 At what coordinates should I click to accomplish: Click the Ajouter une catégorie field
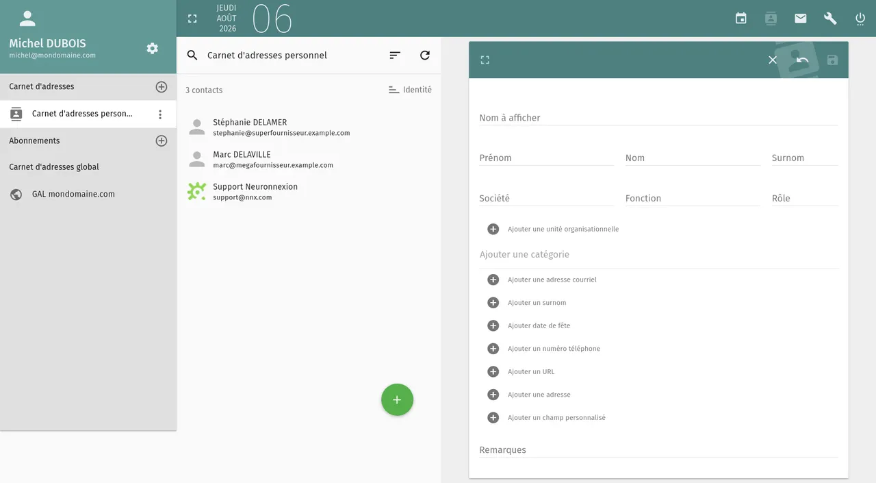tap(658, 255)
